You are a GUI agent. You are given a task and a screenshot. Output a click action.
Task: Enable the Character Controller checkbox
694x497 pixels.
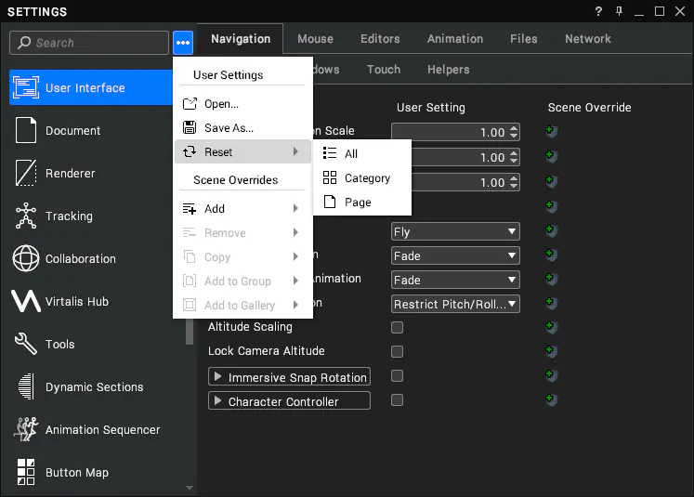[x=397, y=400]
